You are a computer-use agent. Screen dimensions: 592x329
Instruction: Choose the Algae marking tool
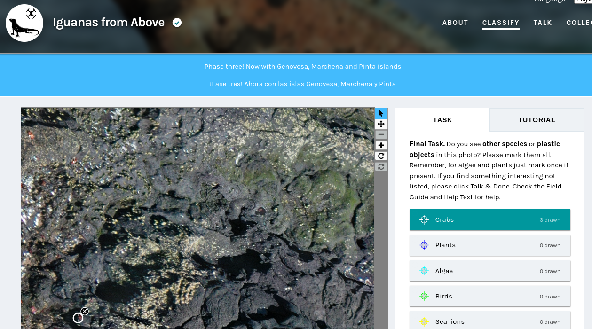tap(489, 271)
